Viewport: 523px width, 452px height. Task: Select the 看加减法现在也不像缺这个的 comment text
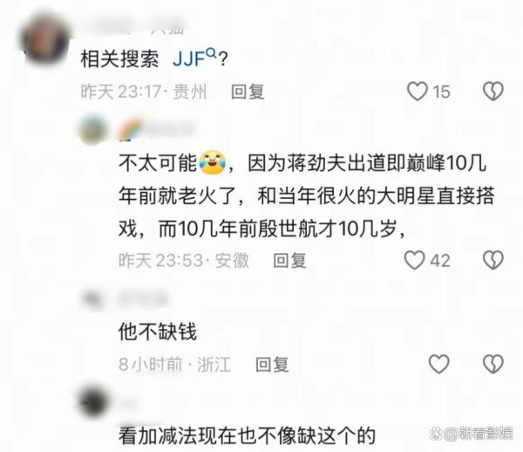[248, 435]
